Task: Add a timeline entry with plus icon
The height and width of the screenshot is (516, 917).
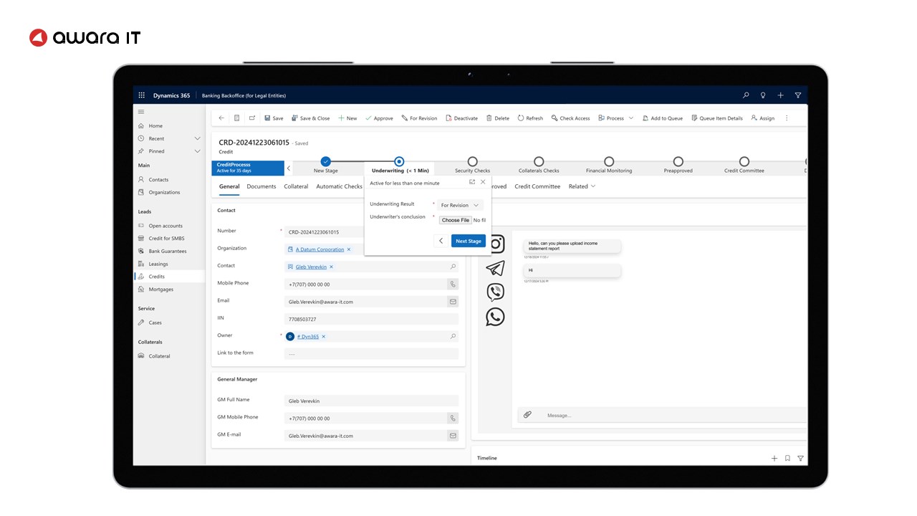Action: coord(774,458)
